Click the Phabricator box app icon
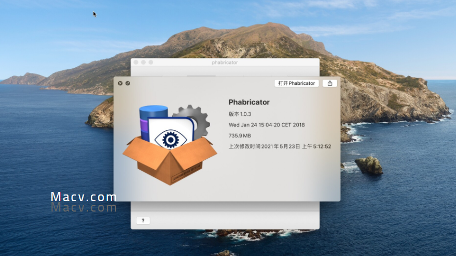The height and width of the screenshot is (256, 456). (170, 145)
